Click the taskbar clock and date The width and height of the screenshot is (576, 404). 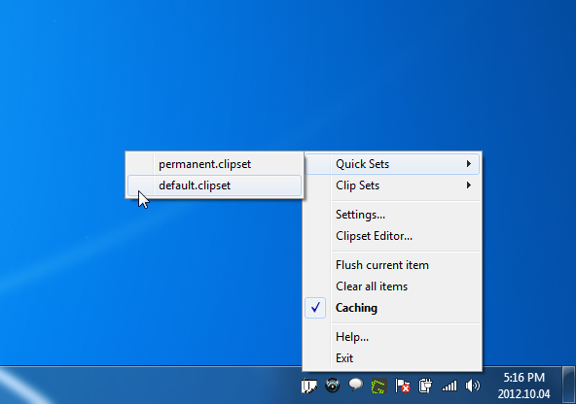click(x=523, y=386)
